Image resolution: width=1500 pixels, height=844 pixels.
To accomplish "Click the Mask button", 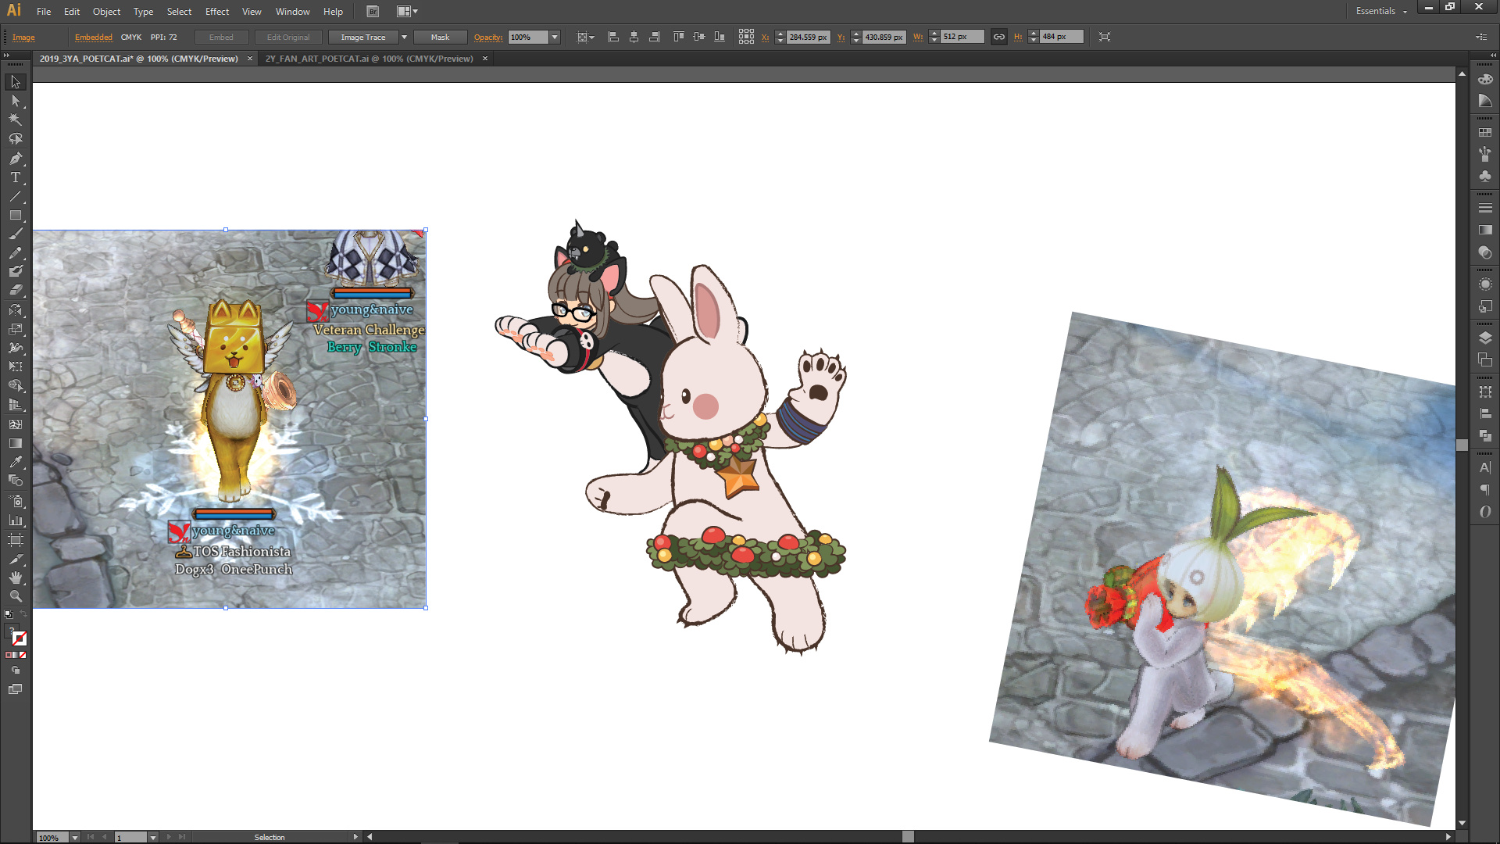I will point(440,37).
